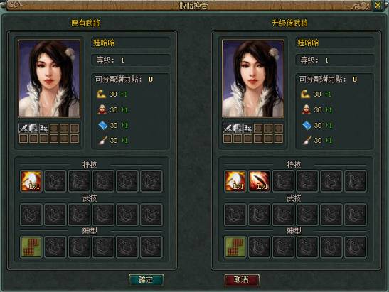Choose the red formation icon in upgraded general

click(x=235, y=247)
